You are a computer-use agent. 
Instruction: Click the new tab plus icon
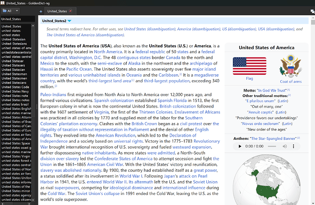41,10
